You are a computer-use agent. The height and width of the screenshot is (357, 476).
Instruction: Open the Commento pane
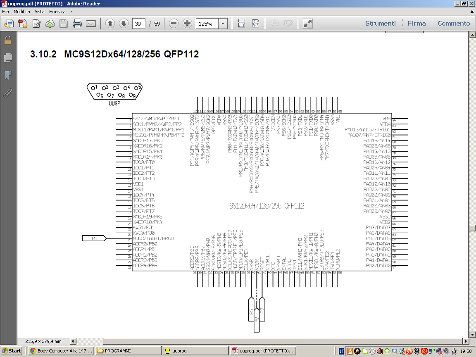[x=454, y=24]
